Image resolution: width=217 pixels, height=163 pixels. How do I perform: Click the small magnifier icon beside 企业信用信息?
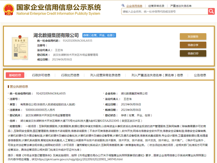pos(123,5)
